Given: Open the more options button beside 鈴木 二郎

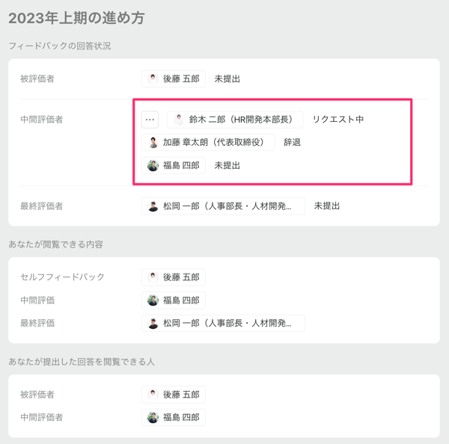Looking at the screenshot, I should click(150, 120).
